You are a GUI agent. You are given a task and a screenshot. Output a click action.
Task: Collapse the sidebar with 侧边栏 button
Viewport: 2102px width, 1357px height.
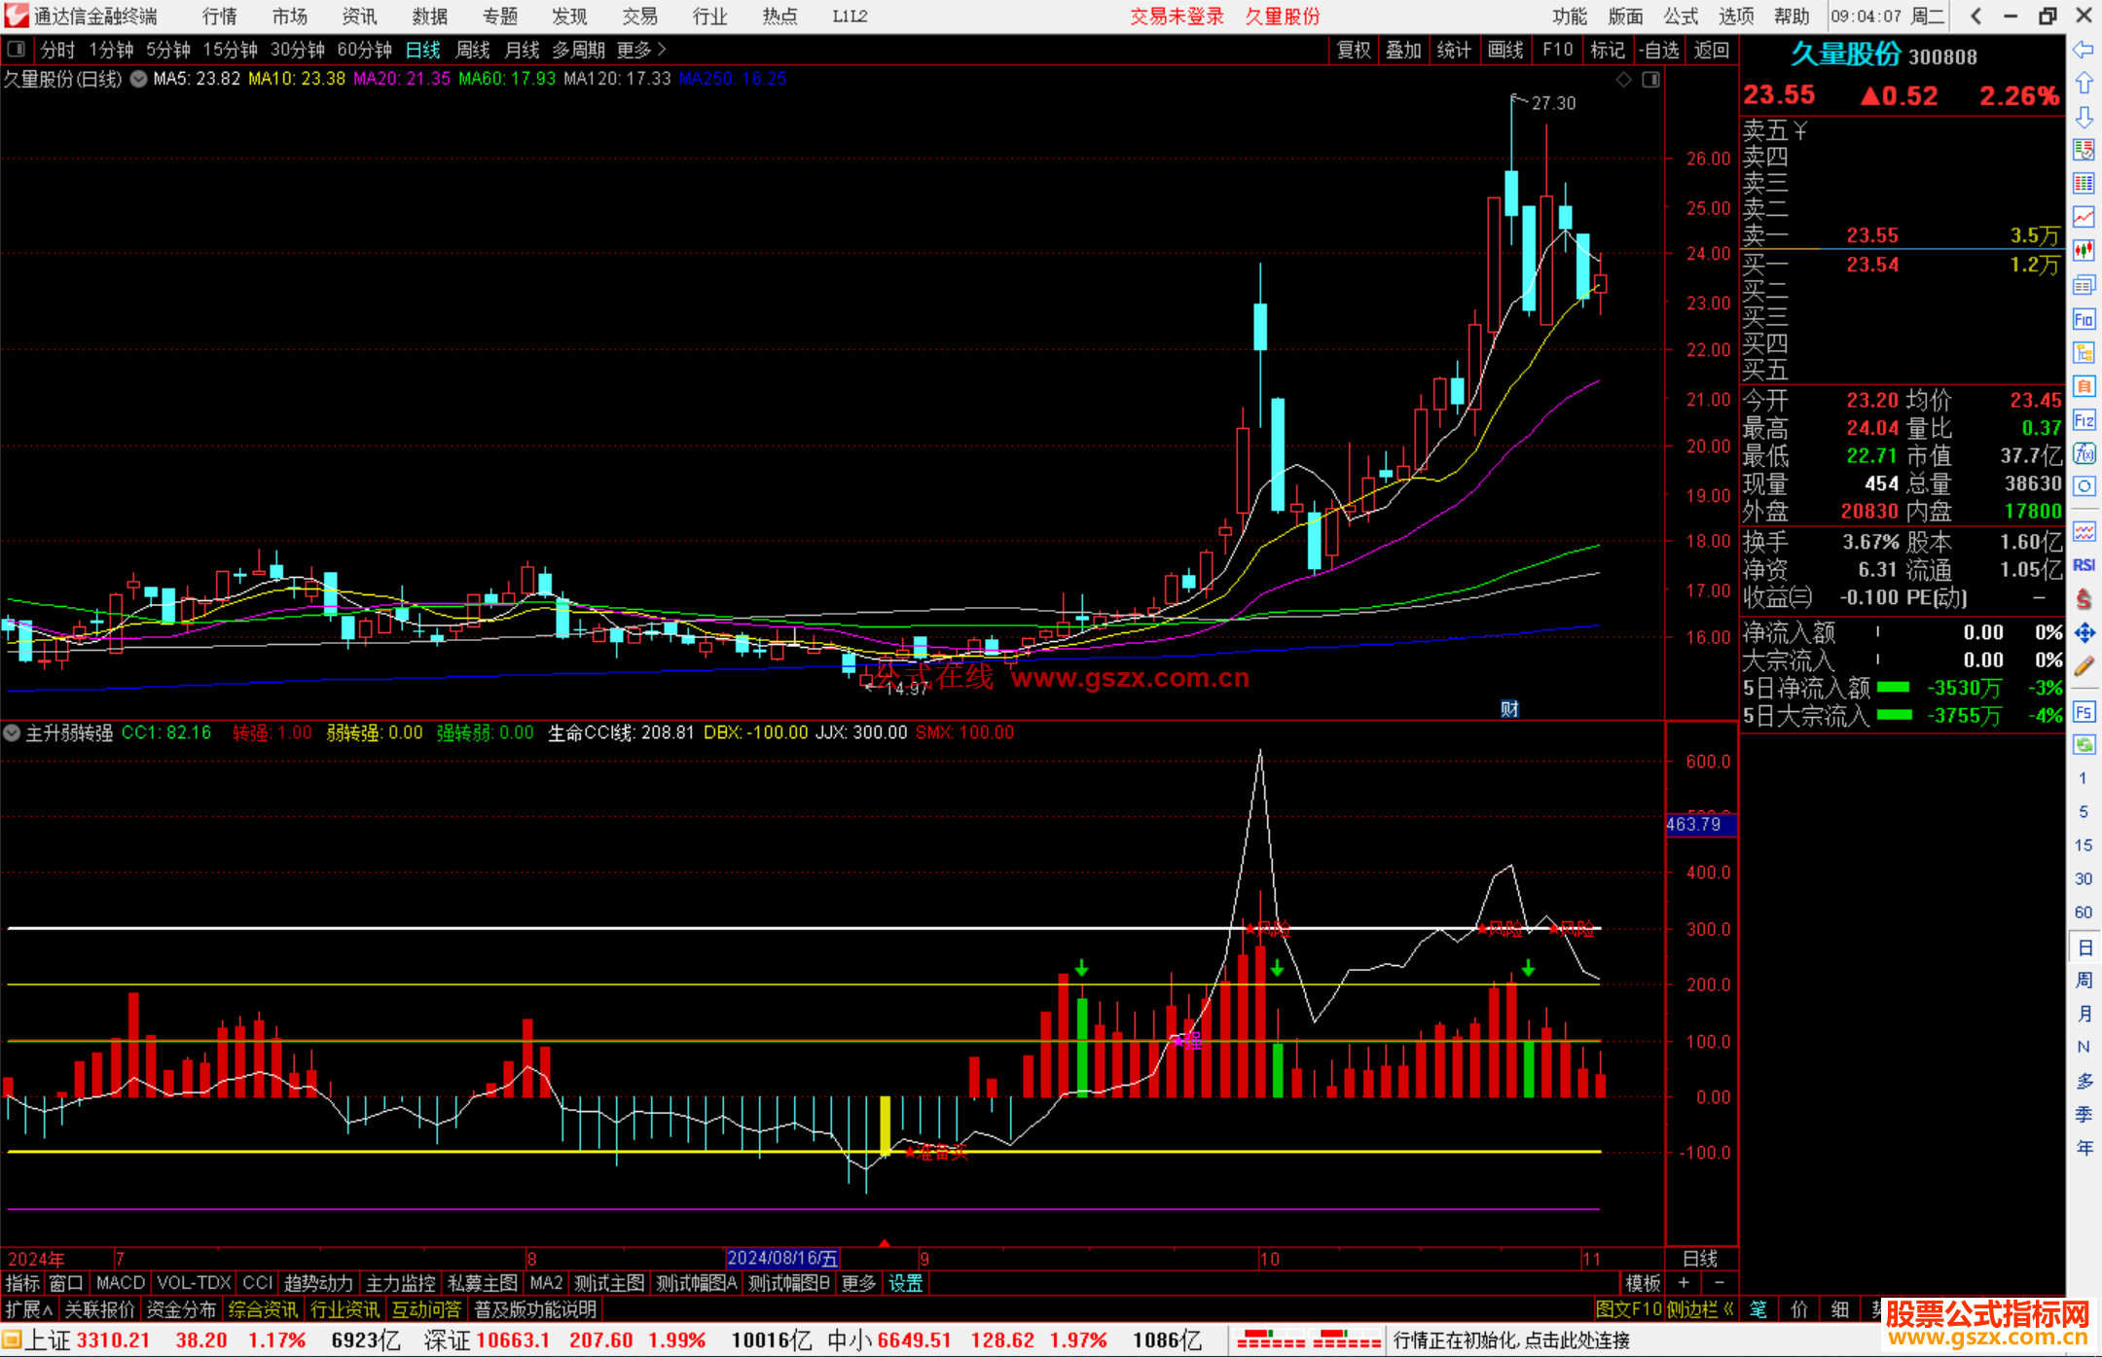pyautogui.click(x=1700, y=1309)
